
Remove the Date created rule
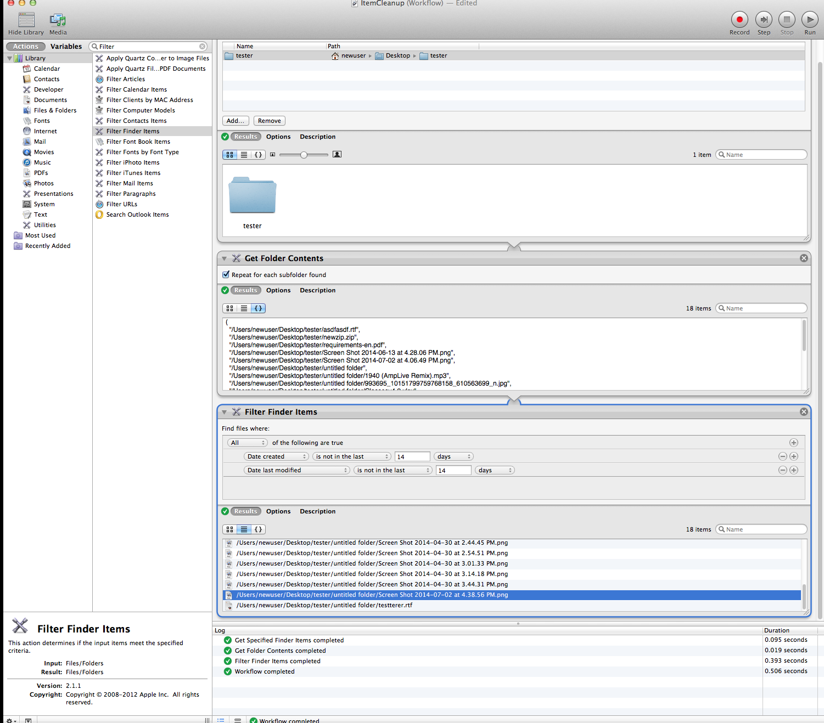783,456
